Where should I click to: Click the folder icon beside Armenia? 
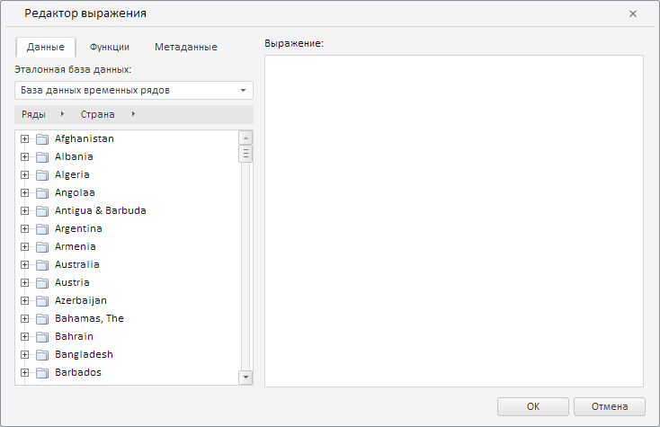click(41, 247)
